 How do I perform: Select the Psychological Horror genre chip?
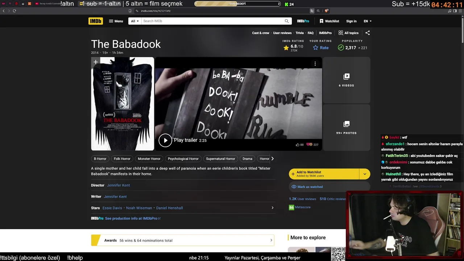183,159
